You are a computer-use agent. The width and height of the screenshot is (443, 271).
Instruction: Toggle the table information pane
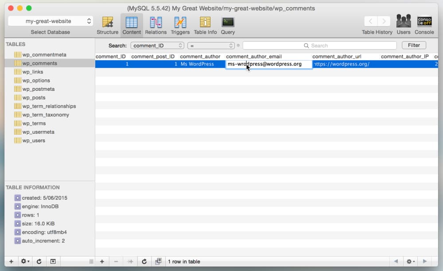pos(53,261)
